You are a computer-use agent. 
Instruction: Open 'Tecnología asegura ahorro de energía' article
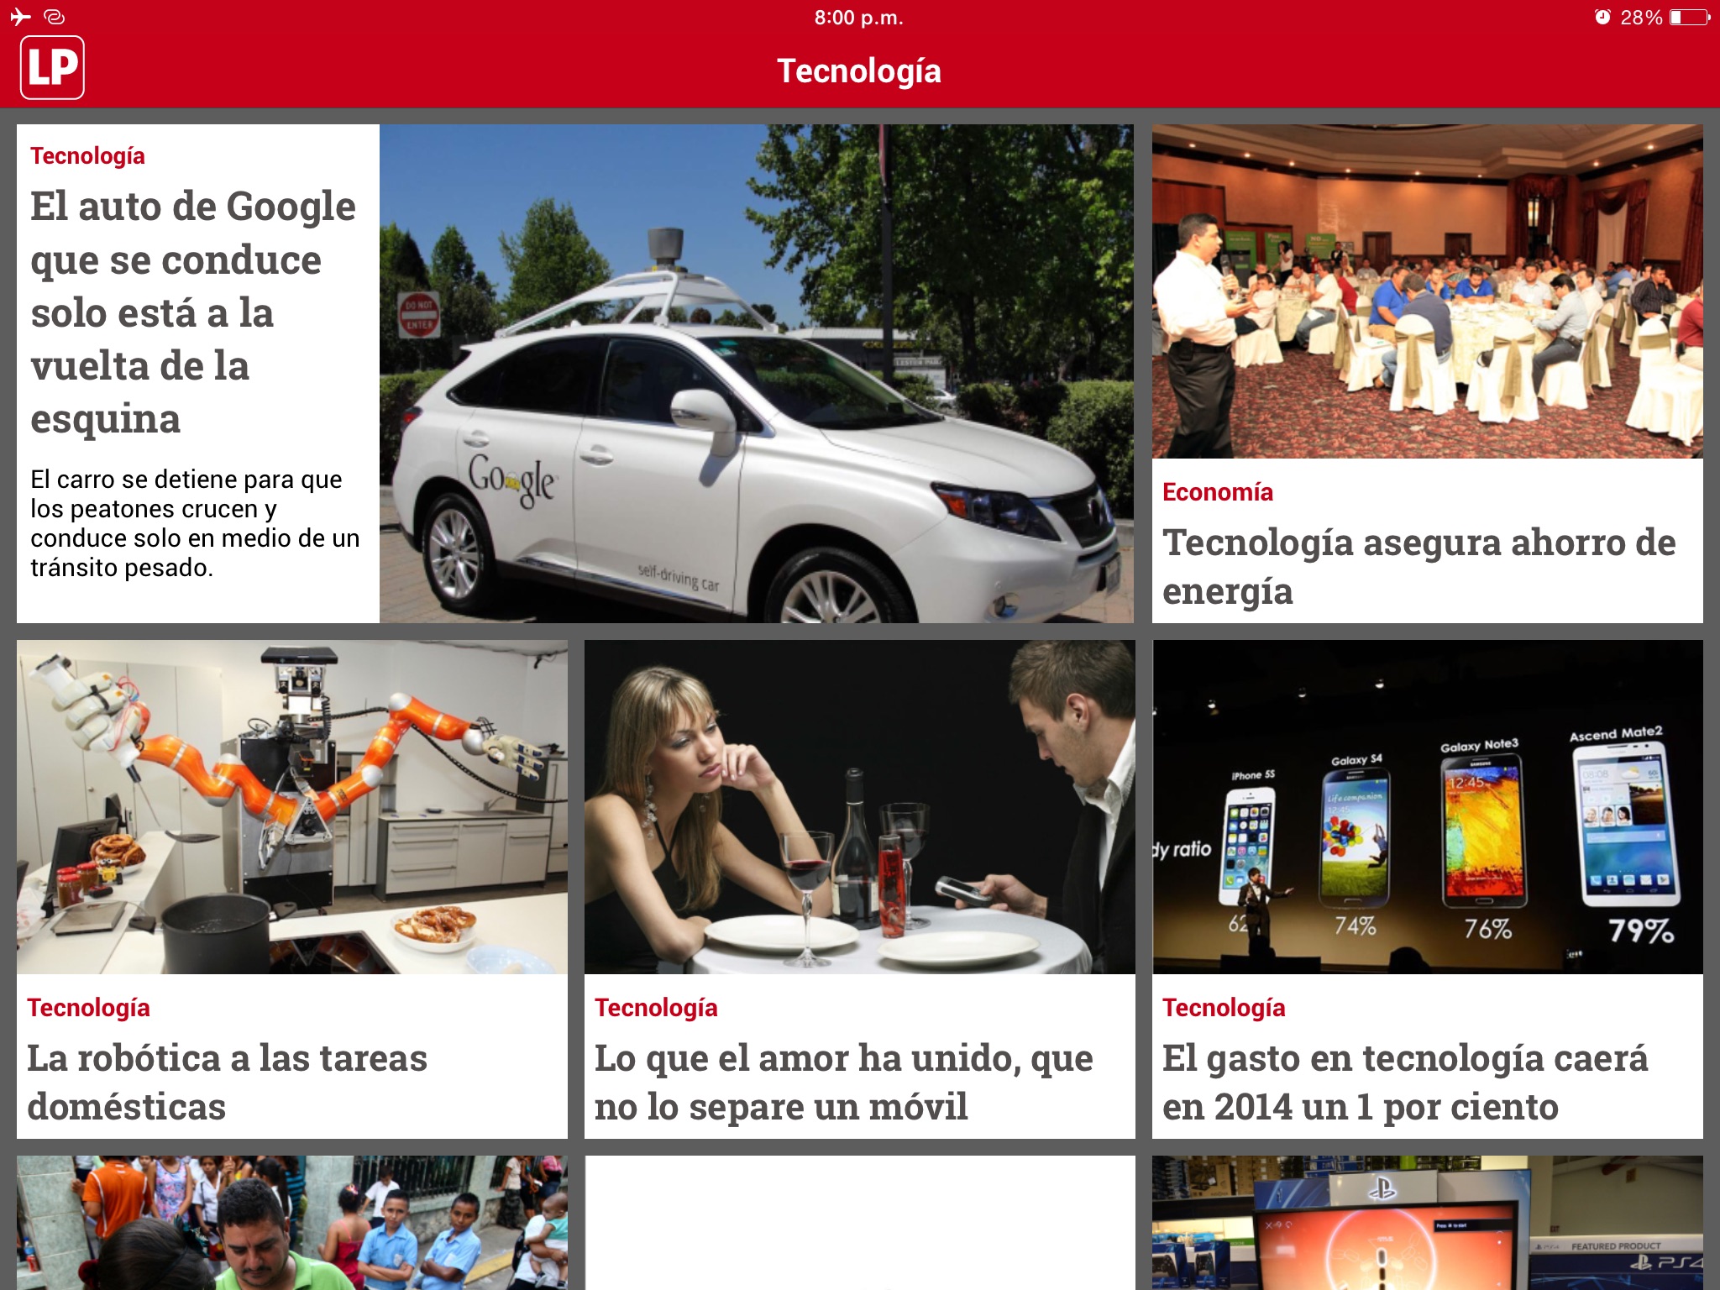click(x=1419, y=567)
